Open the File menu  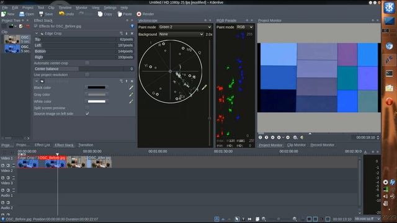5,7
